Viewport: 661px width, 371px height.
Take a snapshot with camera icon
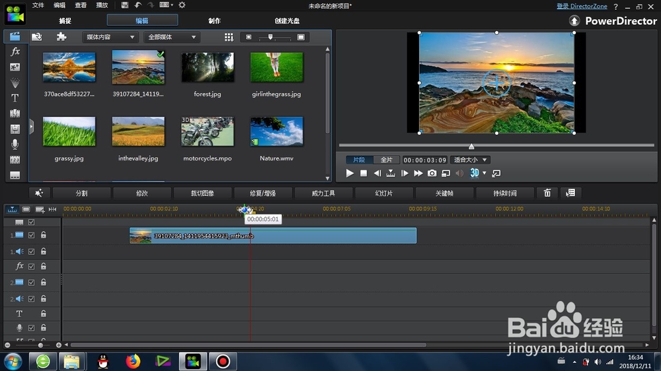click(x=432, y=173)
